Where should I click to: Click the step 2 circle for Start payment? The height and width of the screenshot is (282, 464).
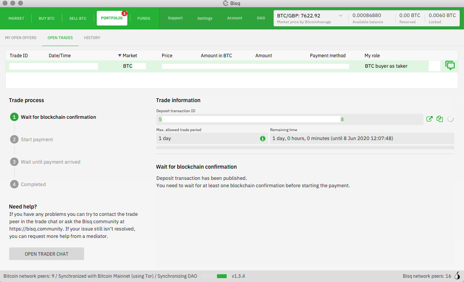click(14, 139)
